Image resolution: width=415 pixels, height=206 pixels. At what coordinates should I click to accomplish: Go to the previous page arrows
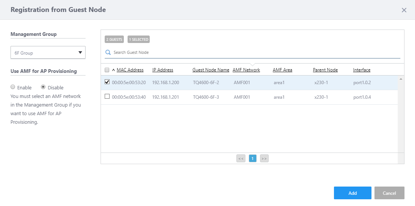[x=241, y=158]
